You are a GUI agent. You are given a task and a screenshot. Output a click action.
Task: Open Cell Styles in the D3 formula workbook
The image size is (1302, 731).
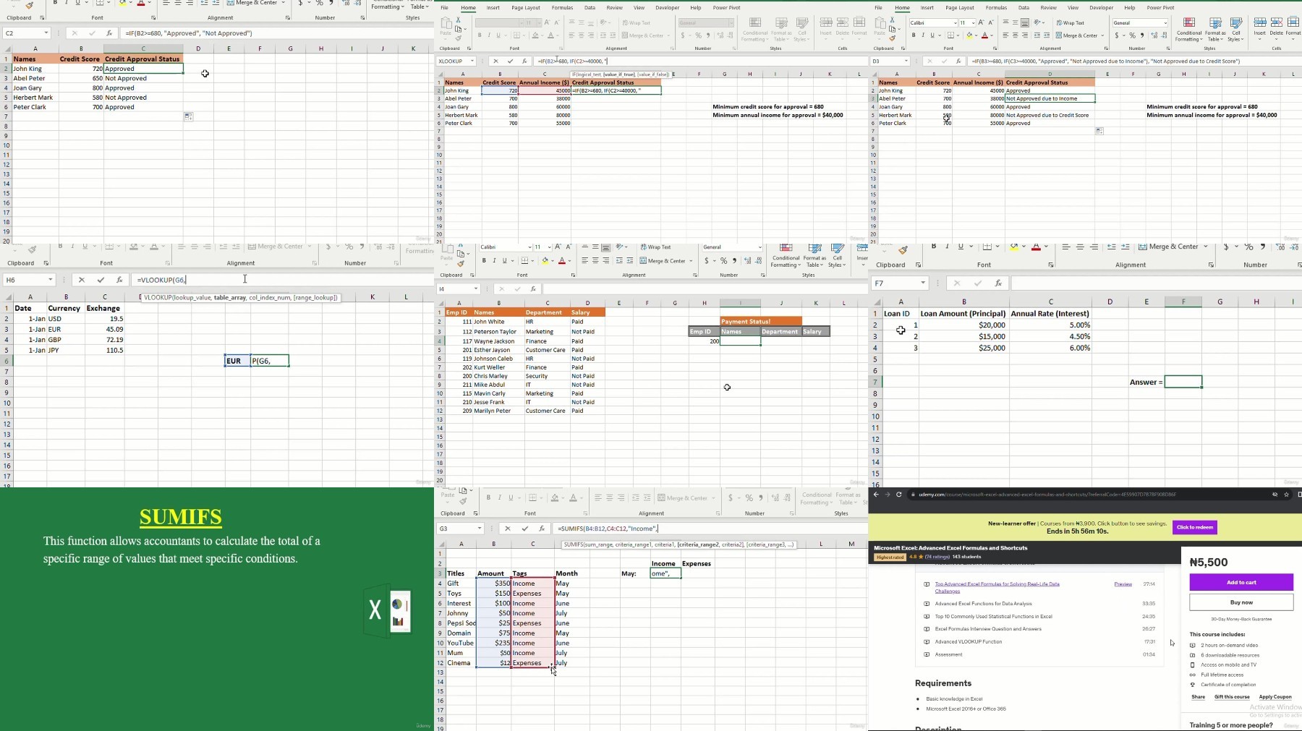coord(1235,29)
